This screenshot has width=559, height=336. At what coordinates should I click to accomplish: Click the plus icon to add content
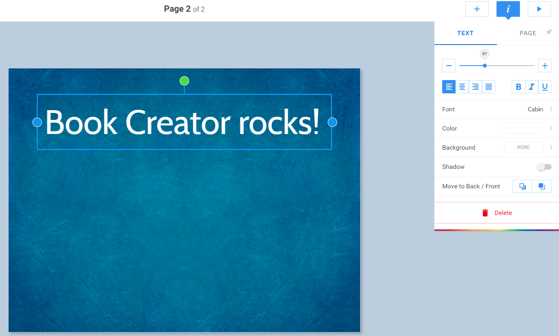[477, 9]
